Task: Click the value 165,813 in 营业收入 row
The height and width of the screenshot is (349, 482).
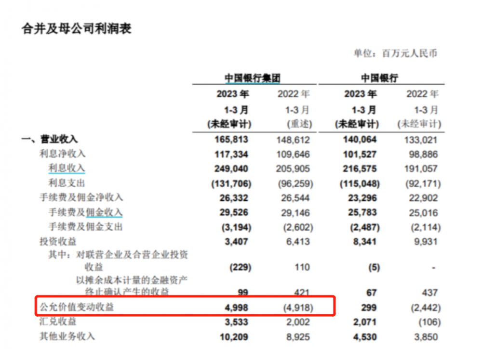Action: pyautogui.click(x=231, y=140)
